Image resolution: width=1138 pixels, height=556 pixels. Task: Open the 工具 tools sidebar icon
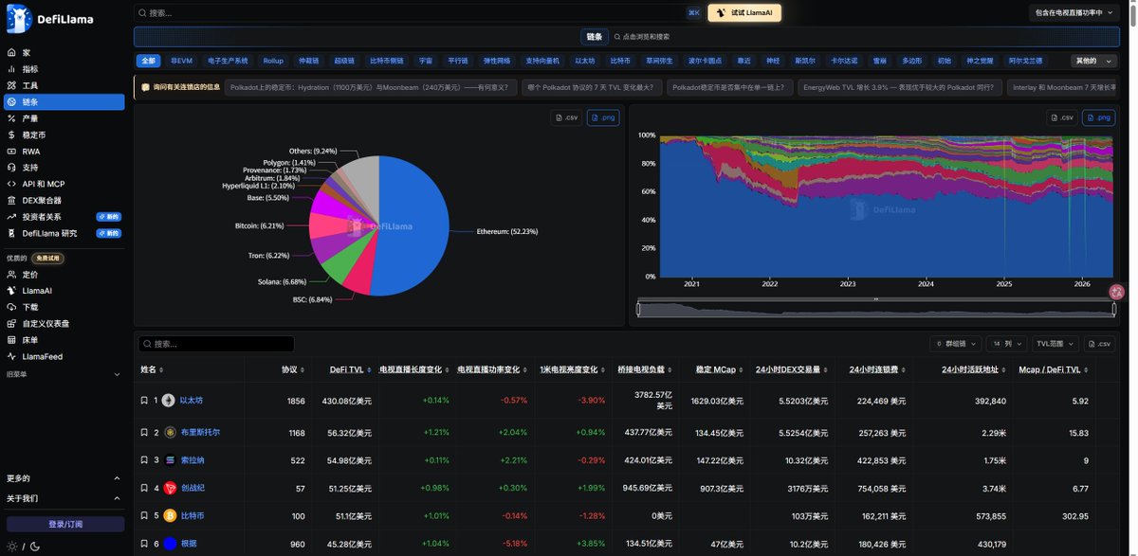click(11, 85)
